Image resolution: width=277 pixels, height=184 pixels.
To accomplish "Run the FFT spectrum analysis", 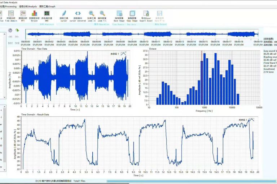I will (x=23, y=14).
